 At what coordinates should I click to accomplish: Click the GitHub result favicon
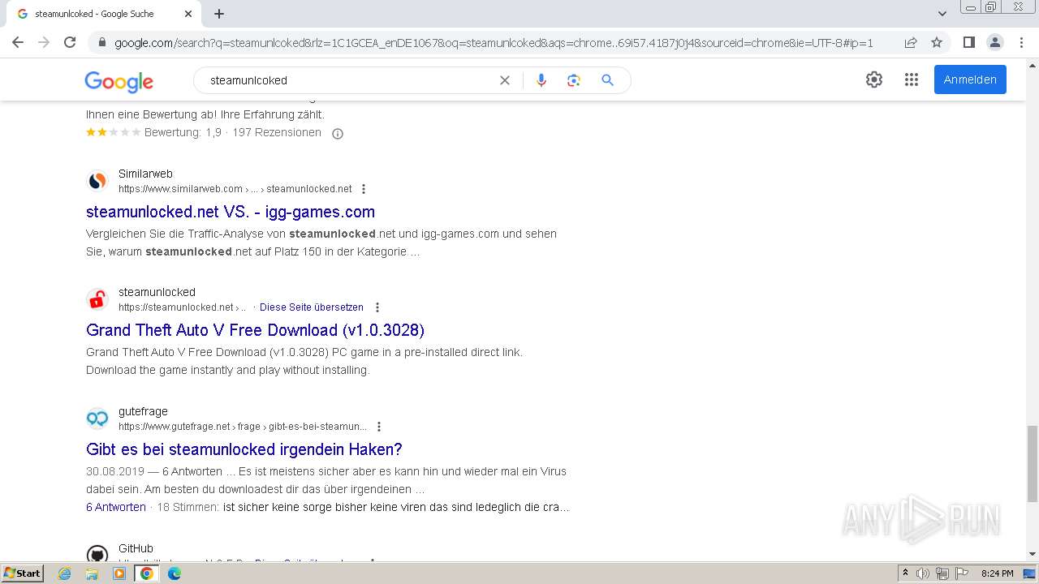coord(97,555)
